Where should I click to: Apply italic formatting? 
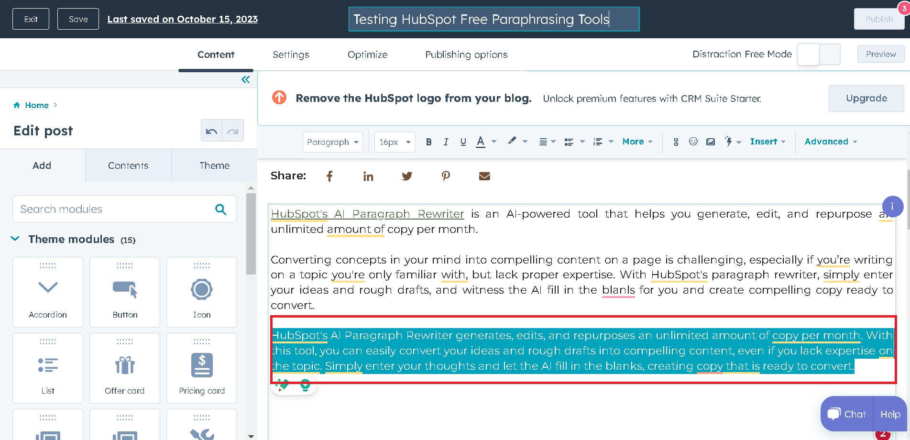point(446,142)
